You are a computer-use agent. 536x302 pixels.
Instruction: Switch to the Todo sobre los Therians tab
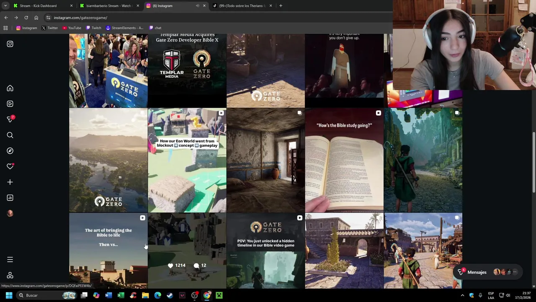tap(242, 6)
